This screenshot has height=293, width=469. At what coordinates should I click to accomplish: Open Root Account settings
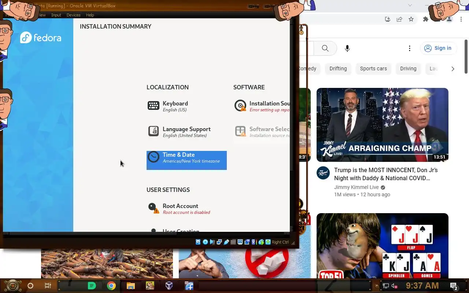pos(187,209)
